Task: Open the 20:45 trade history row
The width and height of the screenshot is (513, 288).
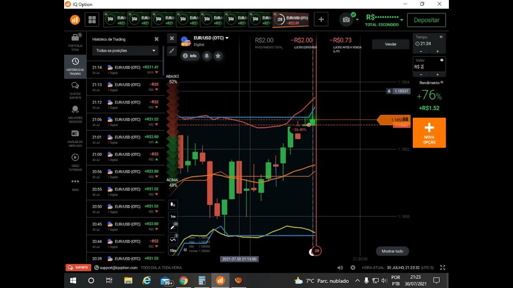Action: click(x=125, y=226)
